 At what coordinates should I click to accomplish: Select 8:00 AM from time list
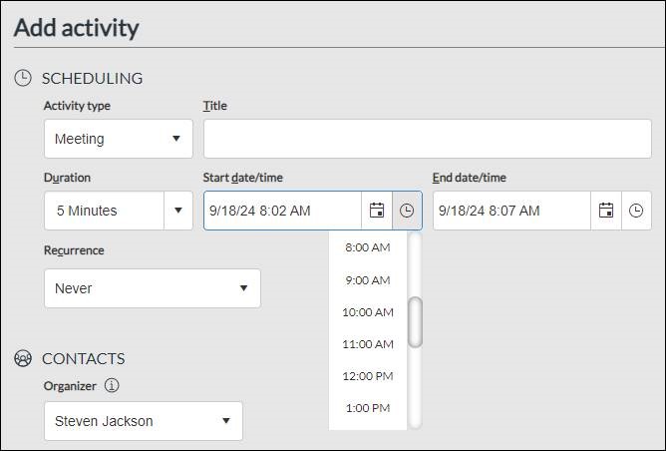368,247
